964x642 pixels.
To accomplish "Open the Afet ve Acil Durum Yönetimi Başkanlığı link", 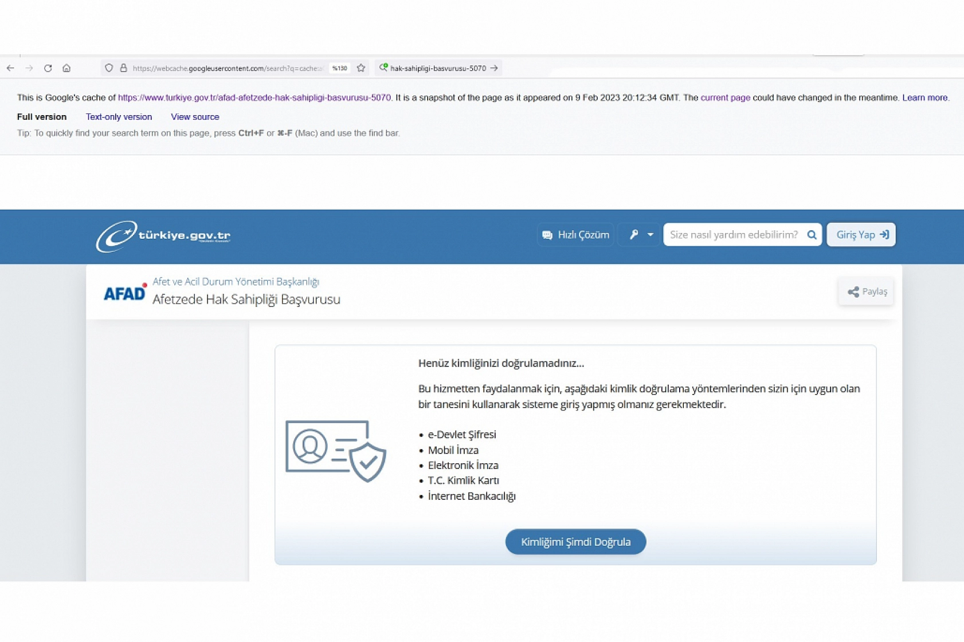I will pyautogui.click(x=236, y=282).
